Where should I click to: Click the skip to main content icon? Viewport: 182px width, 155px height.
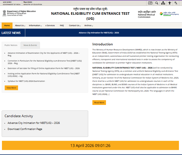[150, 3]
